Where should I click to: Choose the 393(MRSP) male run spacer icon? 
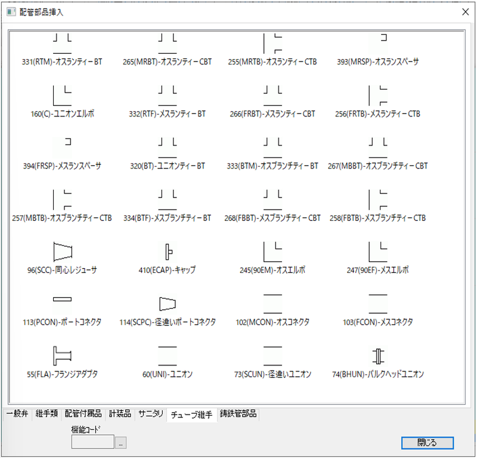(377, 43)
